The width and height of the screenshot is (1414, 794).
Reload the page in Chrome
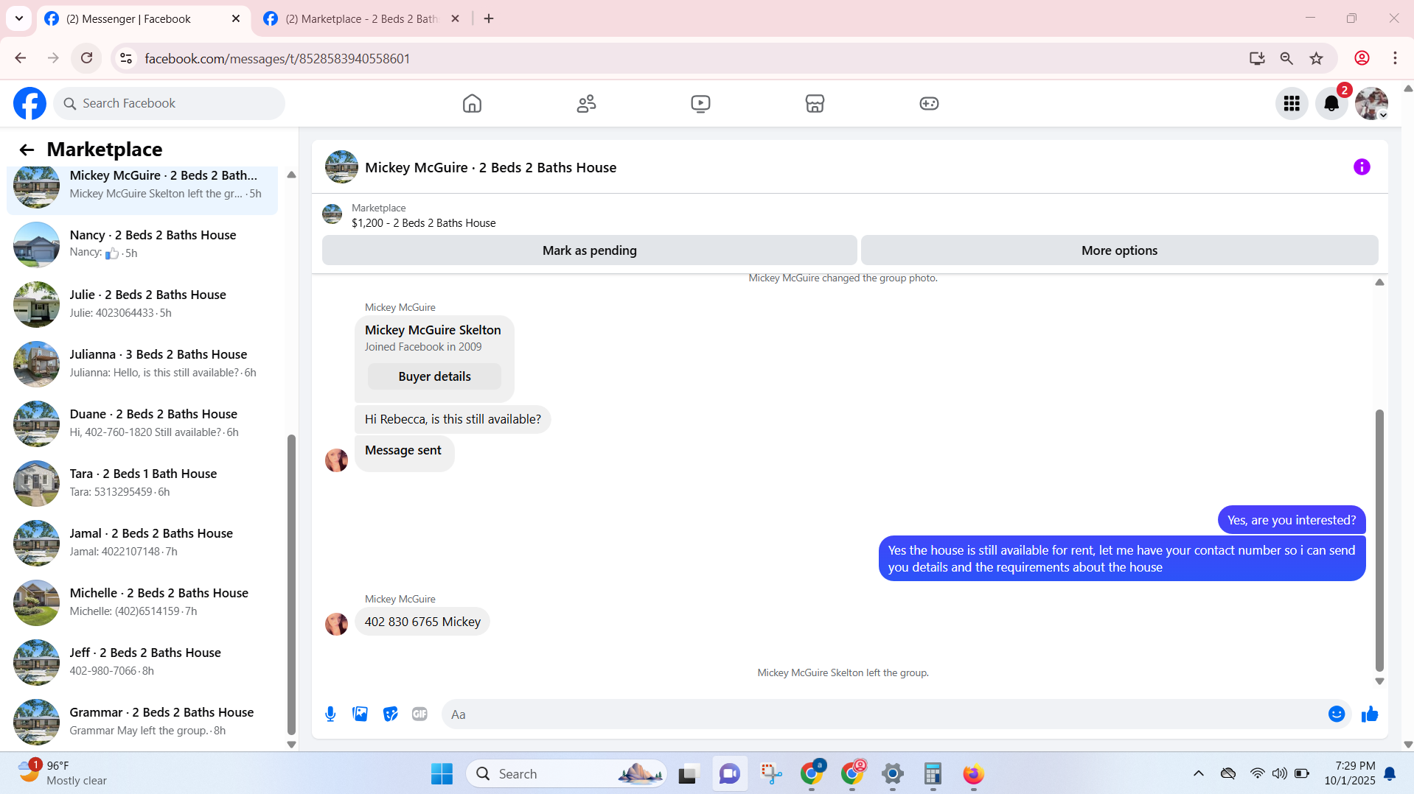[87, 58]
